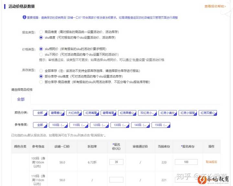Open the 查看报名帮助 help link
This screenshot has height=186, width=233.
point(215,6)
